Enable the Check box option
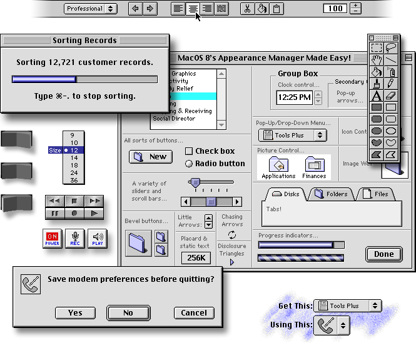Screen dimensions: 416x343 (x=210, y=151)
